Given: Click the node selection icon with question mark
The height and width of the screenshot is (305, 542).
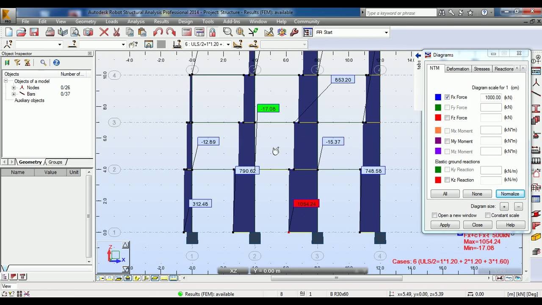Looking at the screenshot, I should tap(8, 44).
